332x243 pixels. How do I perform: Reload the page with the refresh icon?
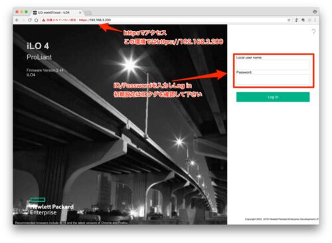point(30,20)
